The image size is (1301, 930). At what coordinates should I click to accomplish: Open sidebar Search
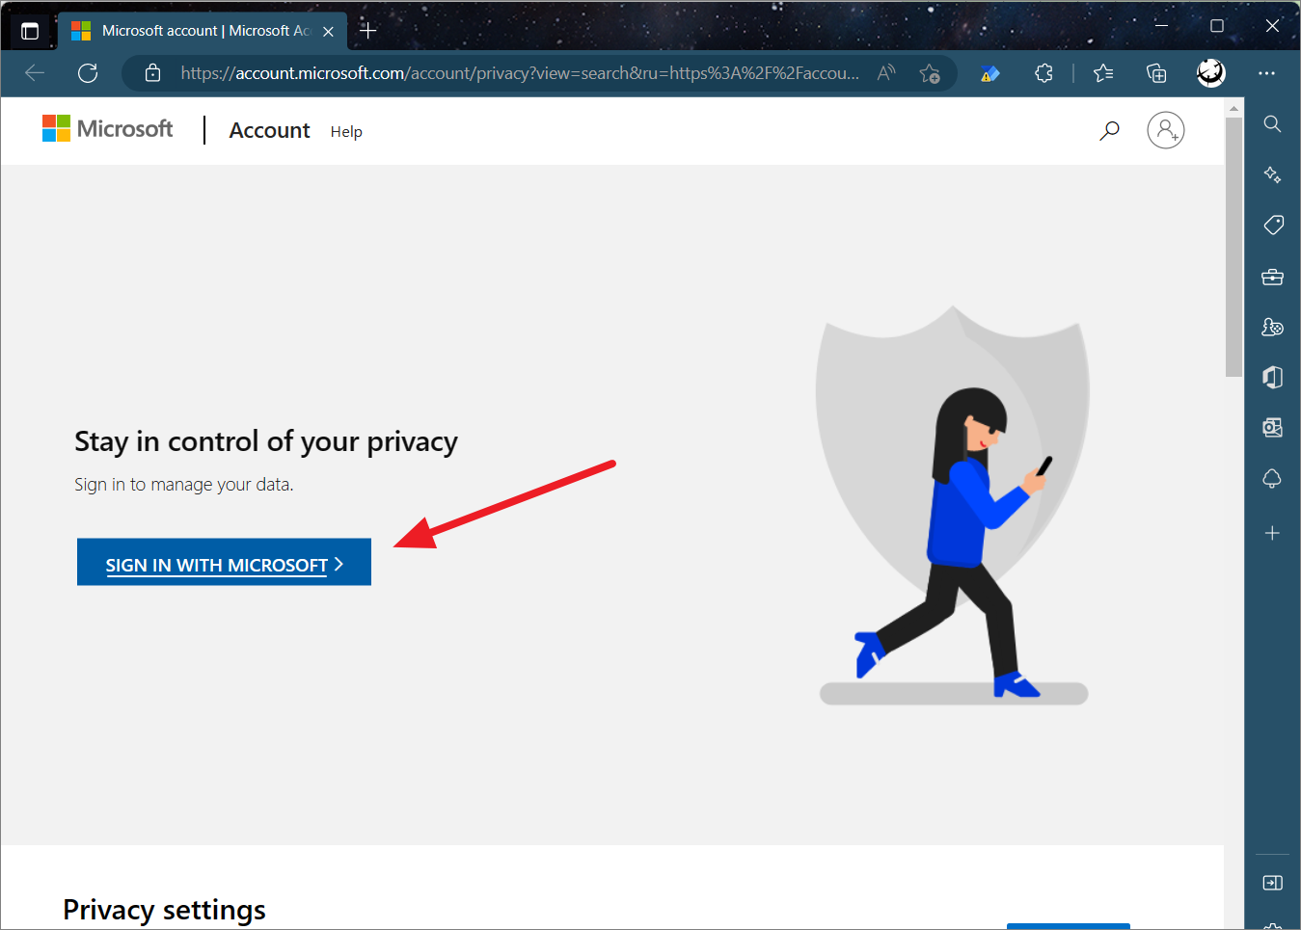pos(1272,123)
